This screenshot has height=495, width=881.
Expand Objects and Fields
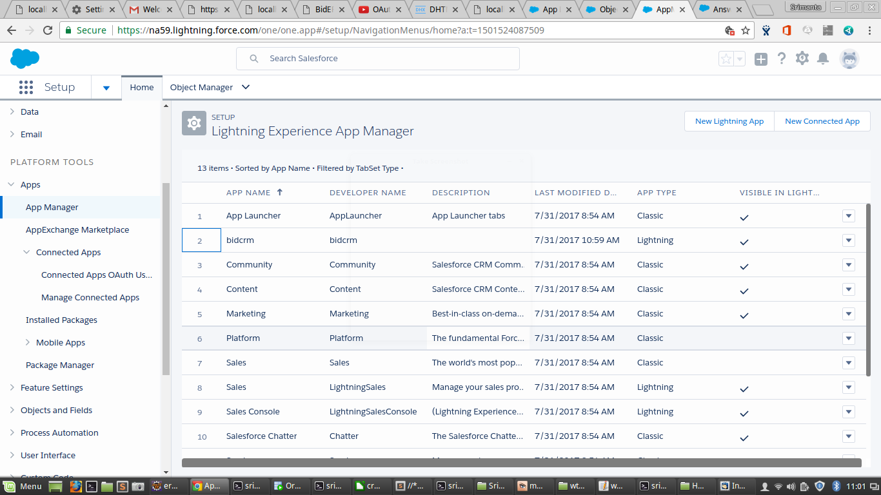(12, 410)
